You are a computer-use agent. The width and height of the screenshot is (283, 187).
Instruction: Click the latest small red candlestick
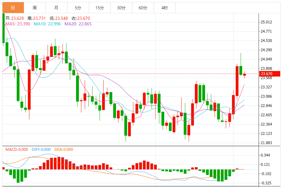coord(245,75)
